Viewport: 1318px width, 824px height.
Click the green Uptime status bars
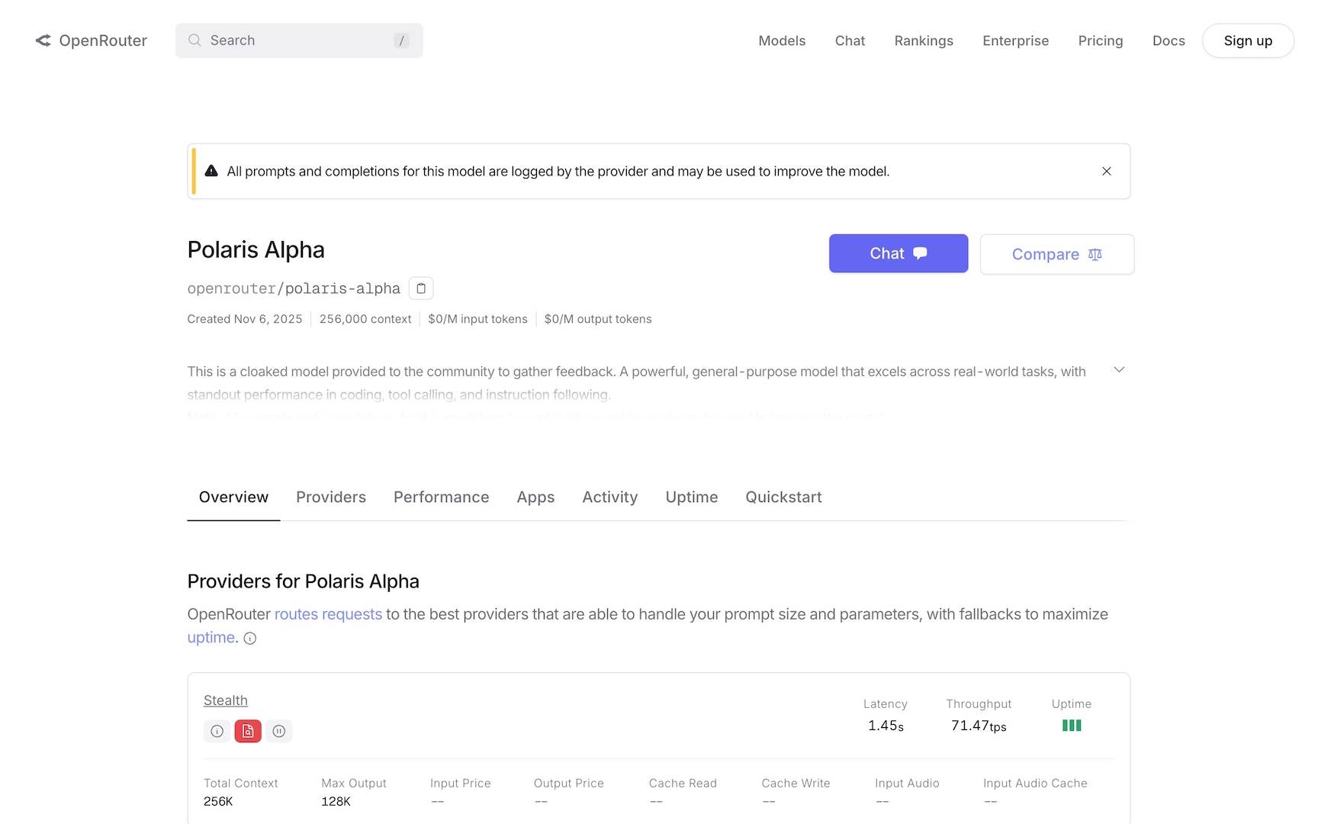[x=1071, y=726]
